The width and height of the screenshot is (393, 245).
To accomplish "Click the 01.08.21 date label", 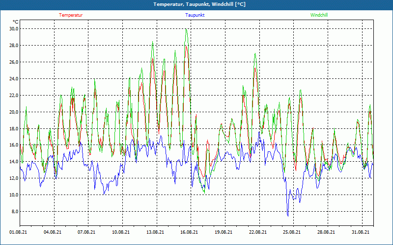I will pyautogui.click(x=18, y=232).
